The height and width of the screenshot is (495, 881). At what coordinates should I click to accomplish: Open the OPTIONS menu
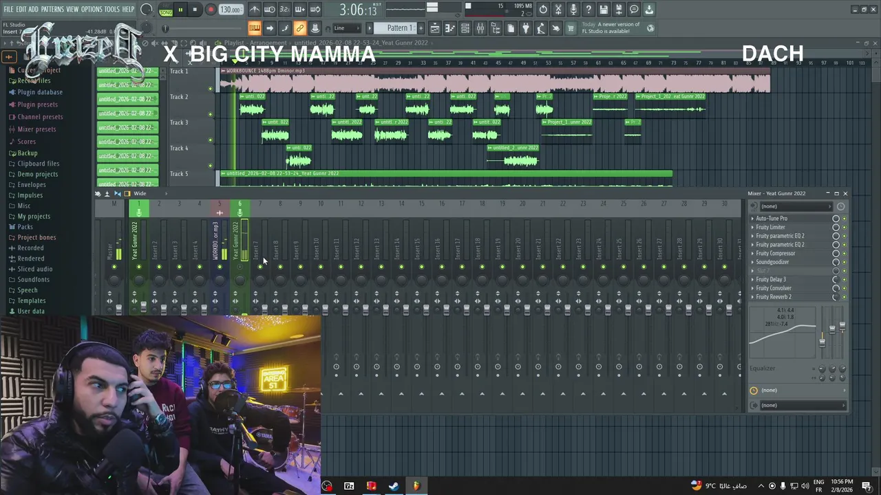[x=92, y=9]
